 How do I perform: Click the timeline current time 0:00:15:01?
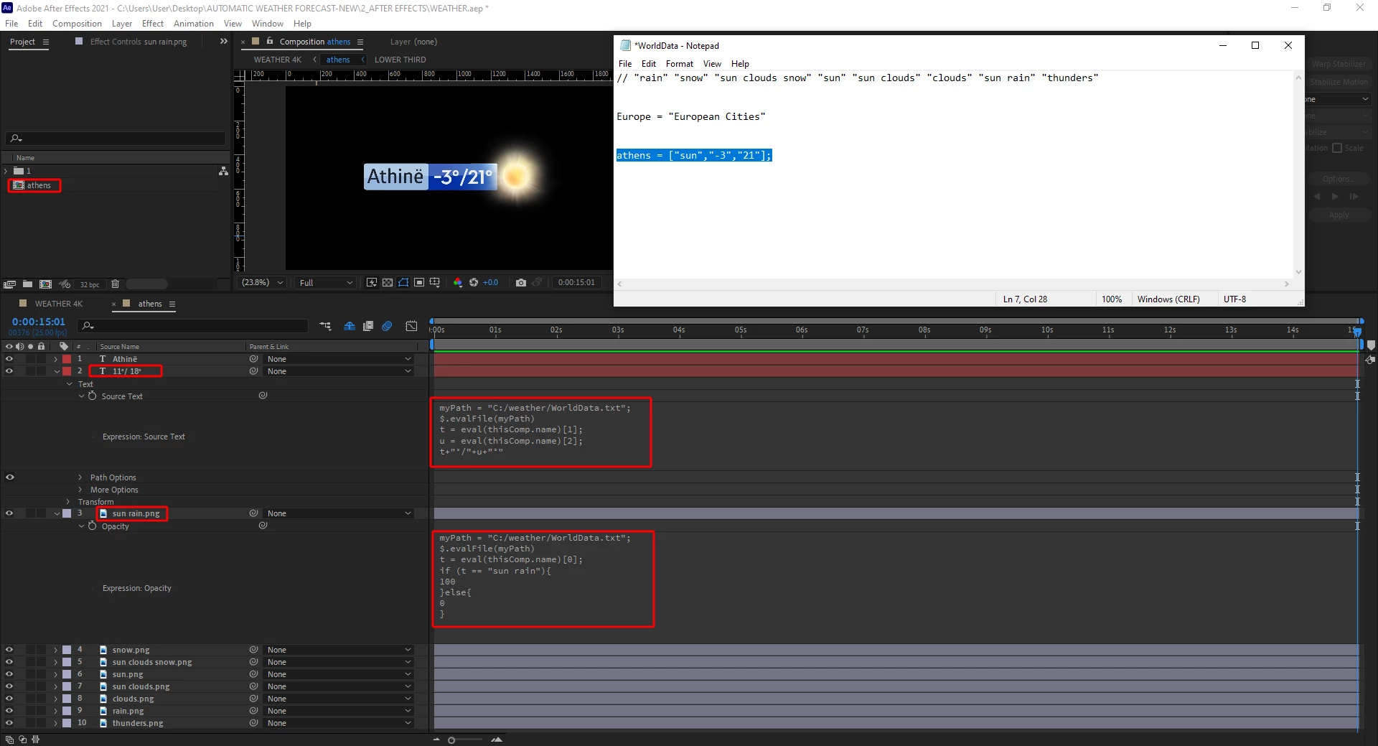pyautogui.click(x=39, y=322)
